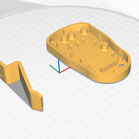
Task: Click the lower small hole on bracket's left edge
Action: click(x=1, y=75)
